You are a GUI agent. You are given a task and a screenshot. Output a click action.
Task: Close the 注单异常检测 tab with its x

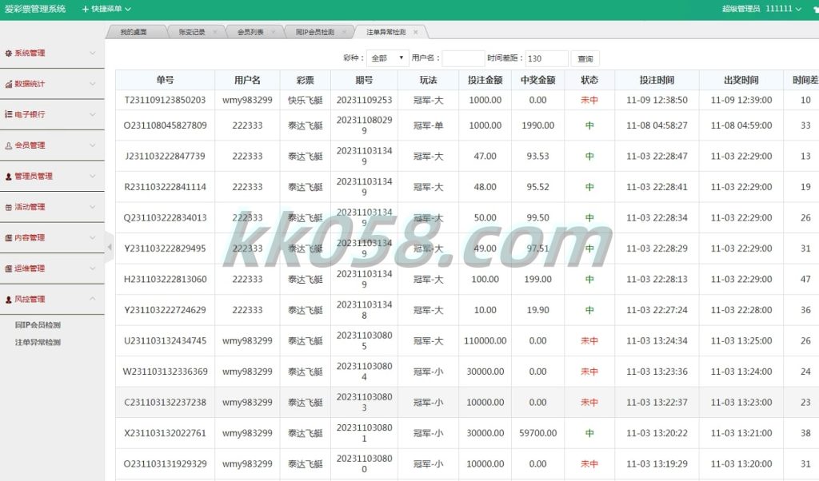click(x=415, y=32)
